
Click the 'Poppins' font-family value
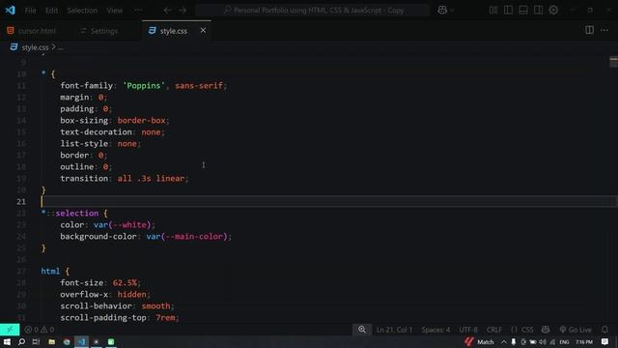[144, 86]
